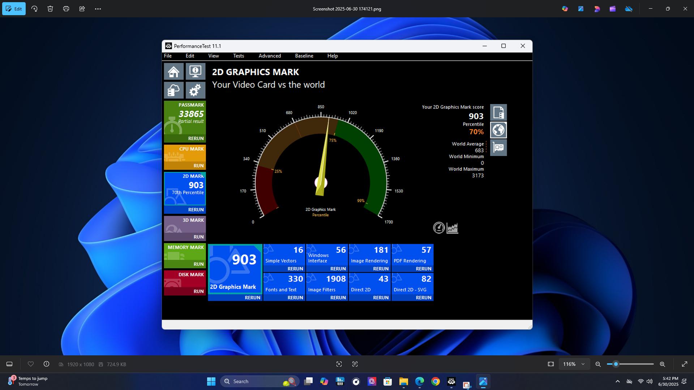Show hidden system tray icons chevron
The width and height of the screenshot is (694, 390).
pyautogui.click(x=617, y=381)
